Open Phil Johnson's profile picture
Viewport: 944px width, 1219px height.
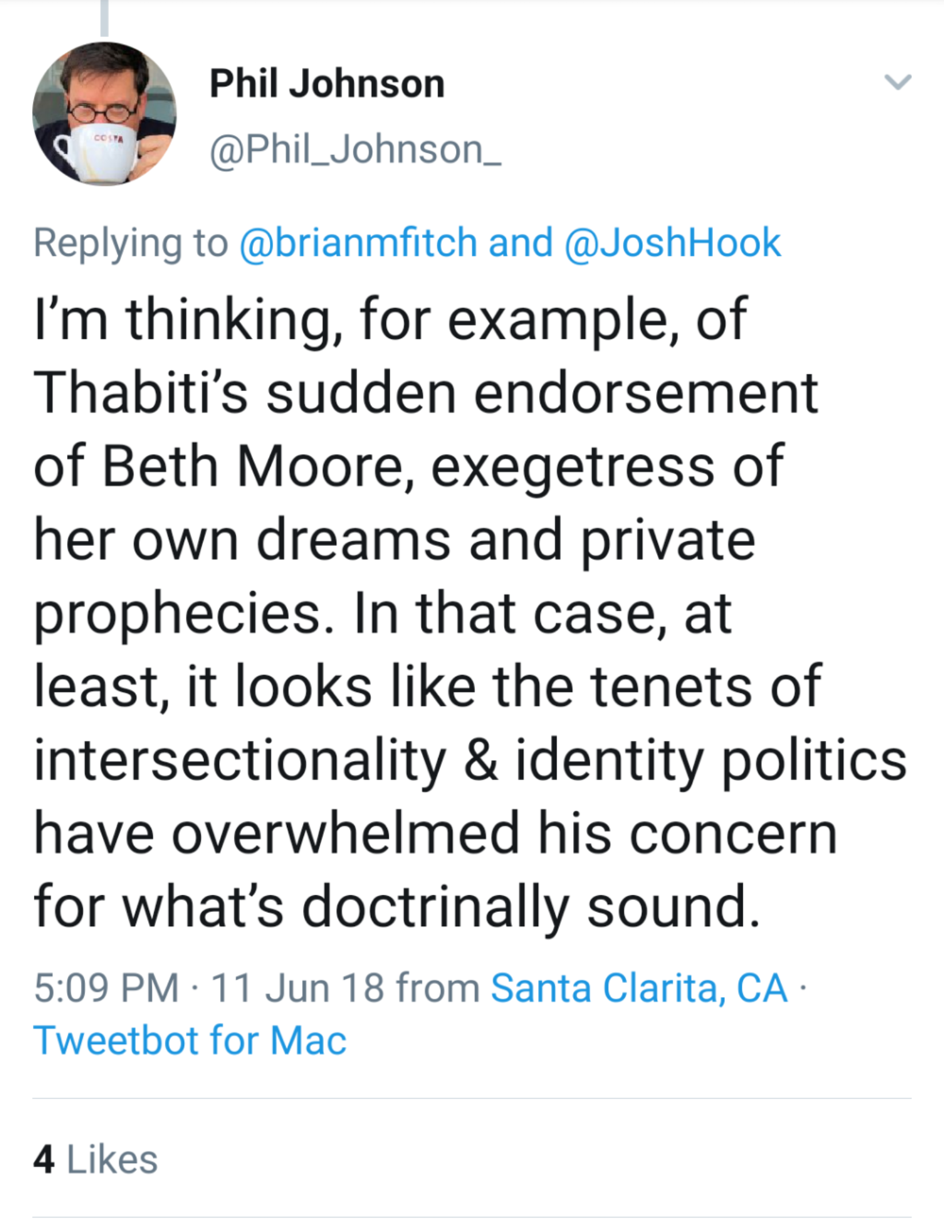click(104, 113)
